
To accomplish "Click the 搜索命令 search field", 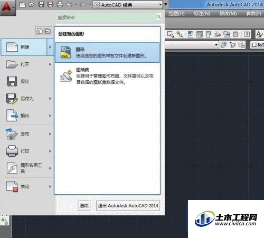I will [x=106, y=17].
